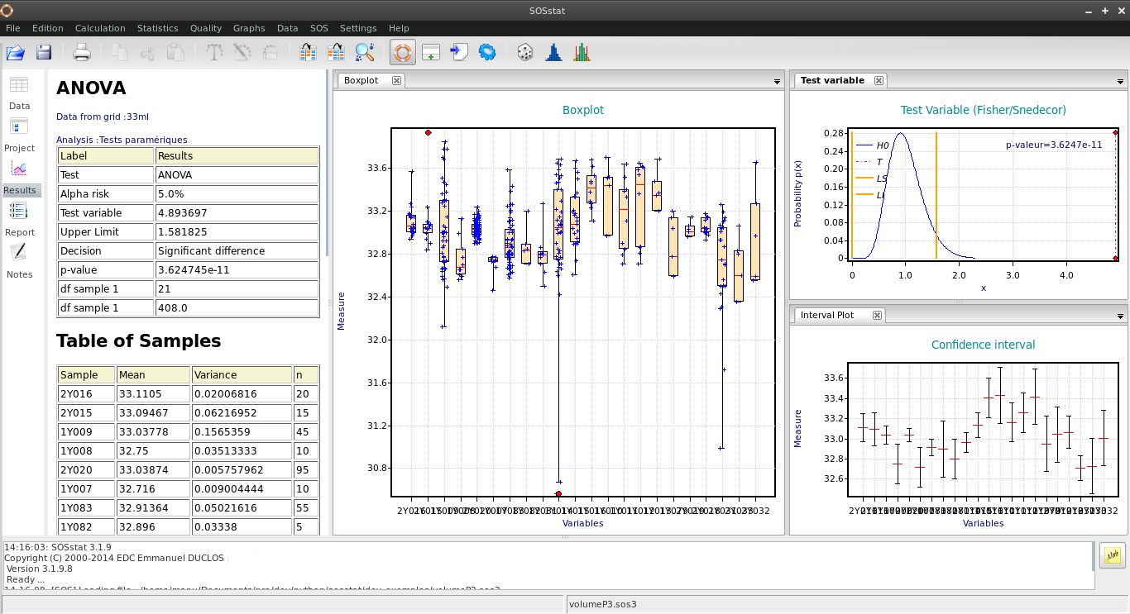Click the dice random generator icon

[x=525, y=53]
